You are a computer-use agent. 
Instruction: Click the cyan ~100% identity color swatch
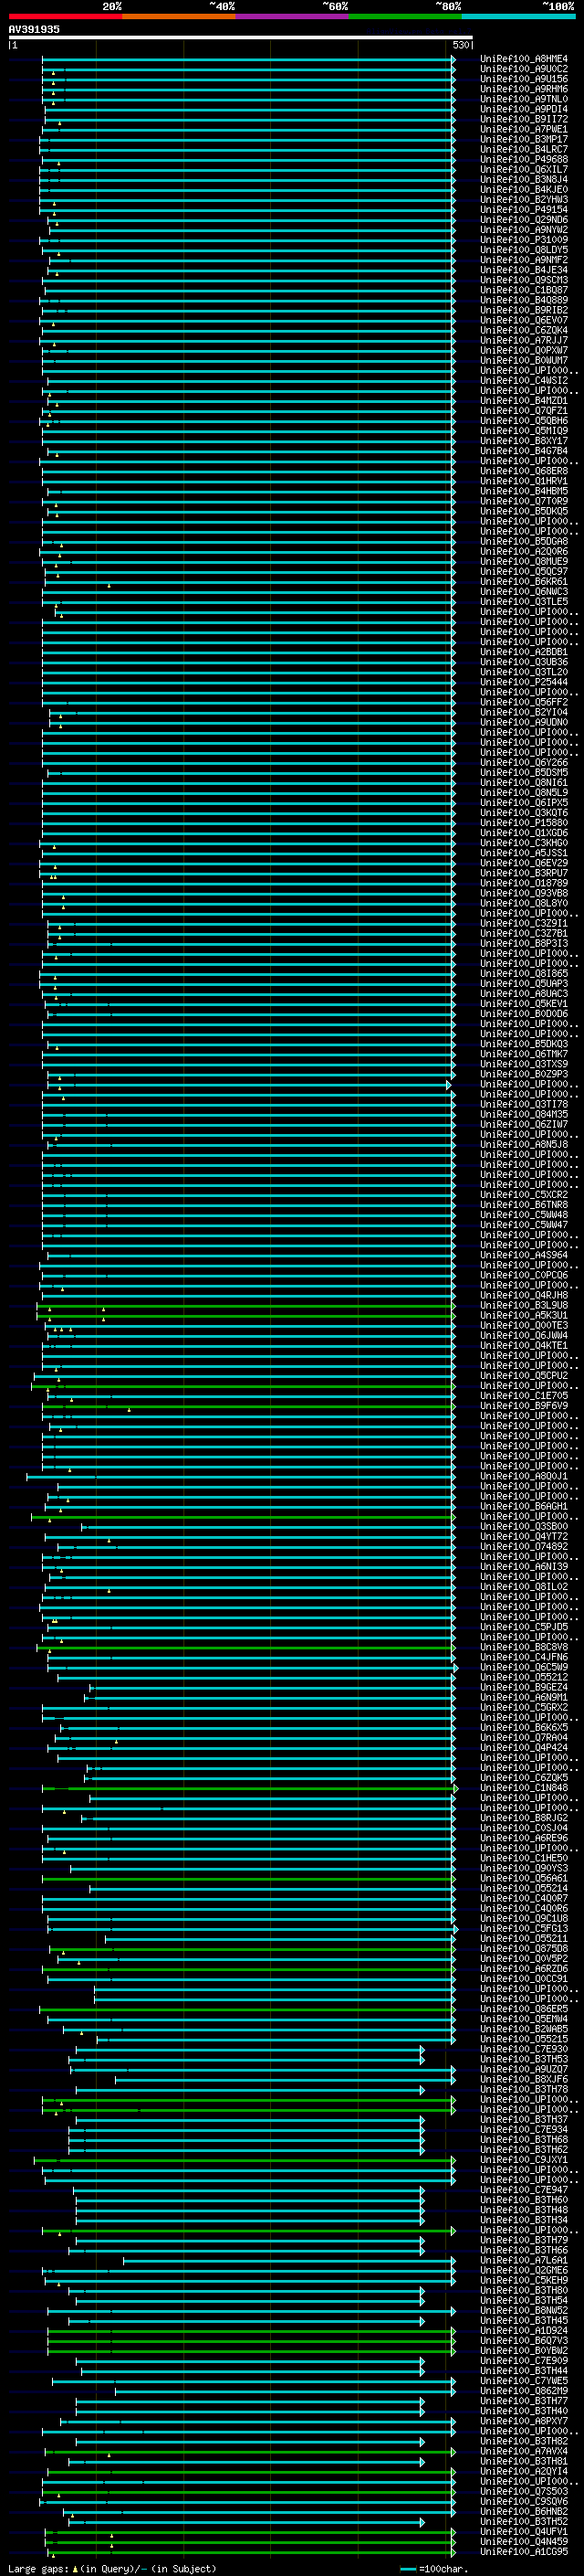click(x=518, y=16)
